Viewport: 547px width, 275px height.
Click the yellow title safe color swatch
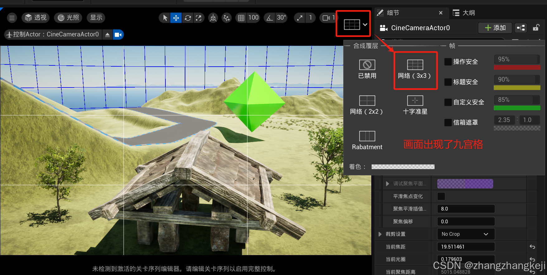(517, 88)
